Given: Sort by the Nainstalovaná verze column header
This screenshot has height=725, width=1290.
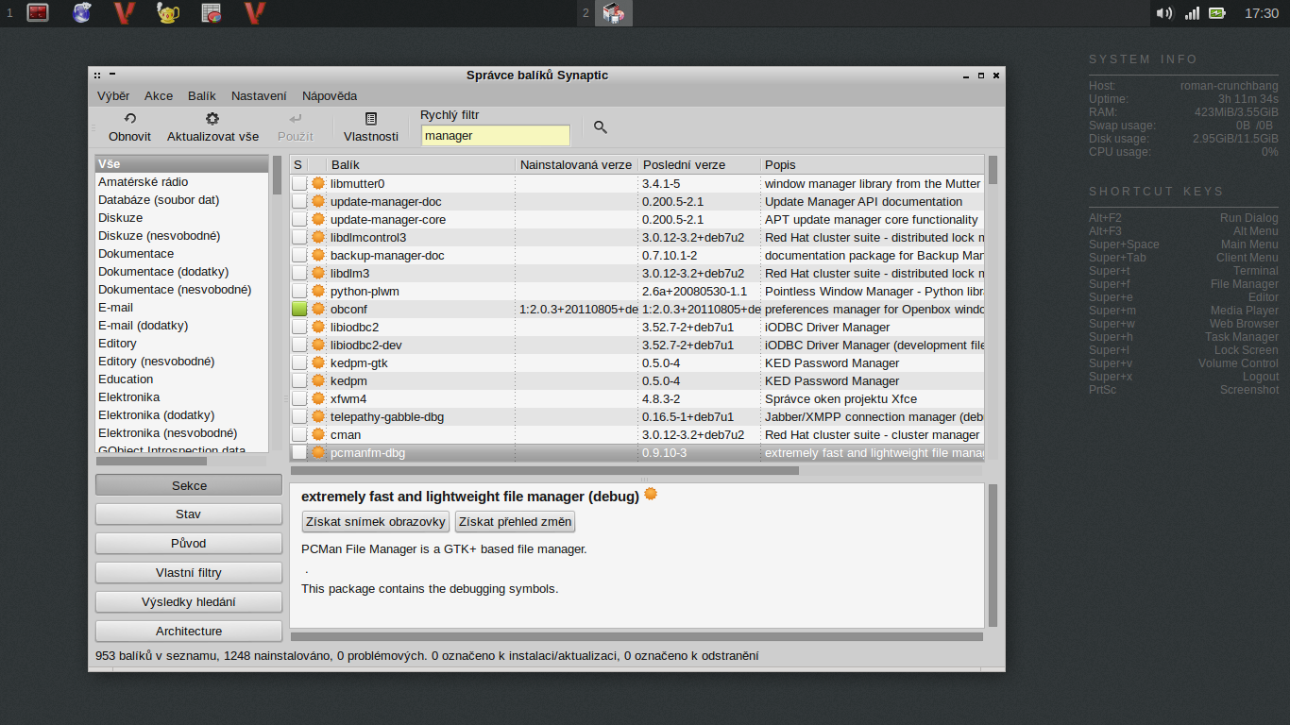Looking at the screenshot, I should coord(577,164).
